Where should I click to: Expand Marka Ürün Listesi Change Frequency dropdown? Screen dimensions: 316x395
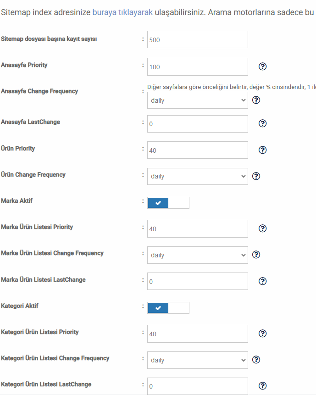[197, 255]
